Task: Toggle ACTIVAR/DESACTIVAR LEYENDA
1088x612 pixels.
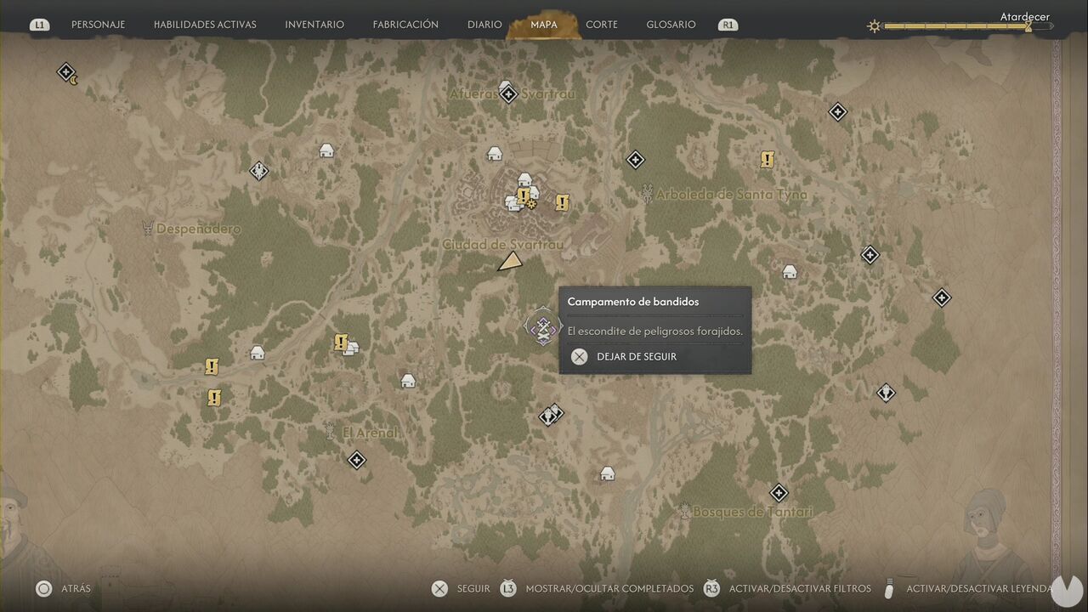Action: pyautogui.click(x=980, y=588)
